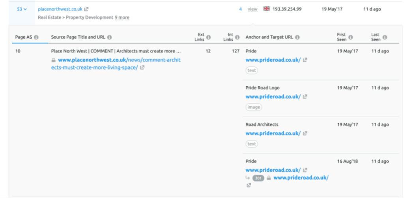The image size is (404, 198).
Task: Select the 16 Aug'18 first seen date
Action: point(347,161)
